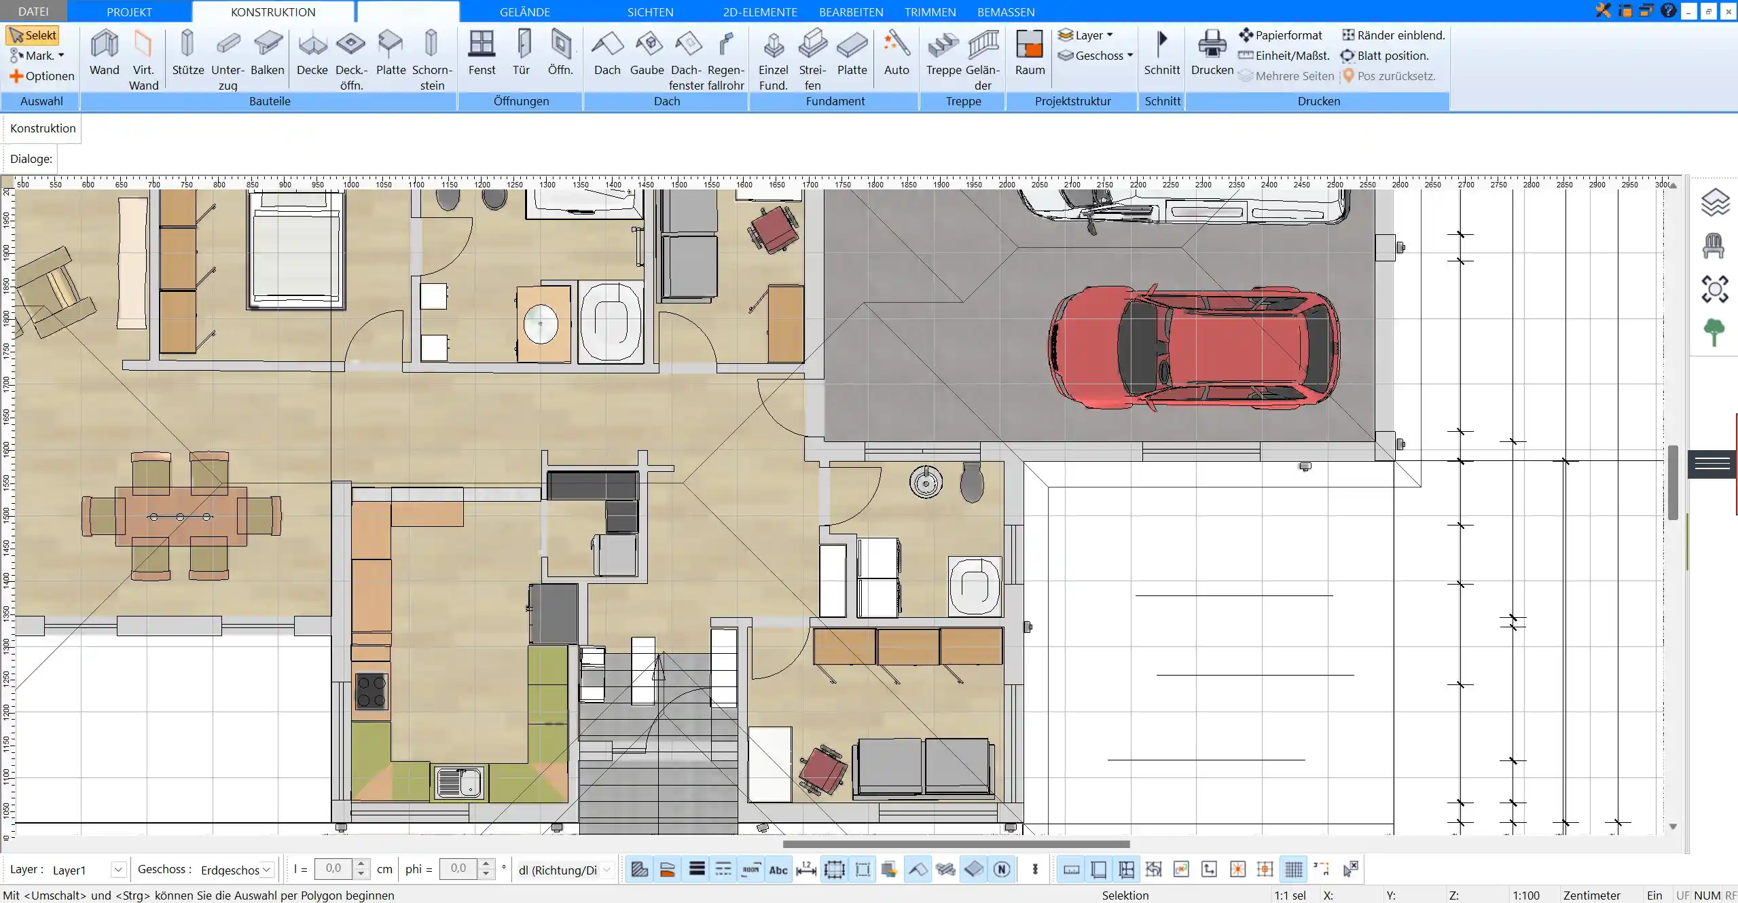The height and width of the screenshot is (903, 1738).
Task: Select the Einzel Fund. foundation tool
Action: point(773,60)
